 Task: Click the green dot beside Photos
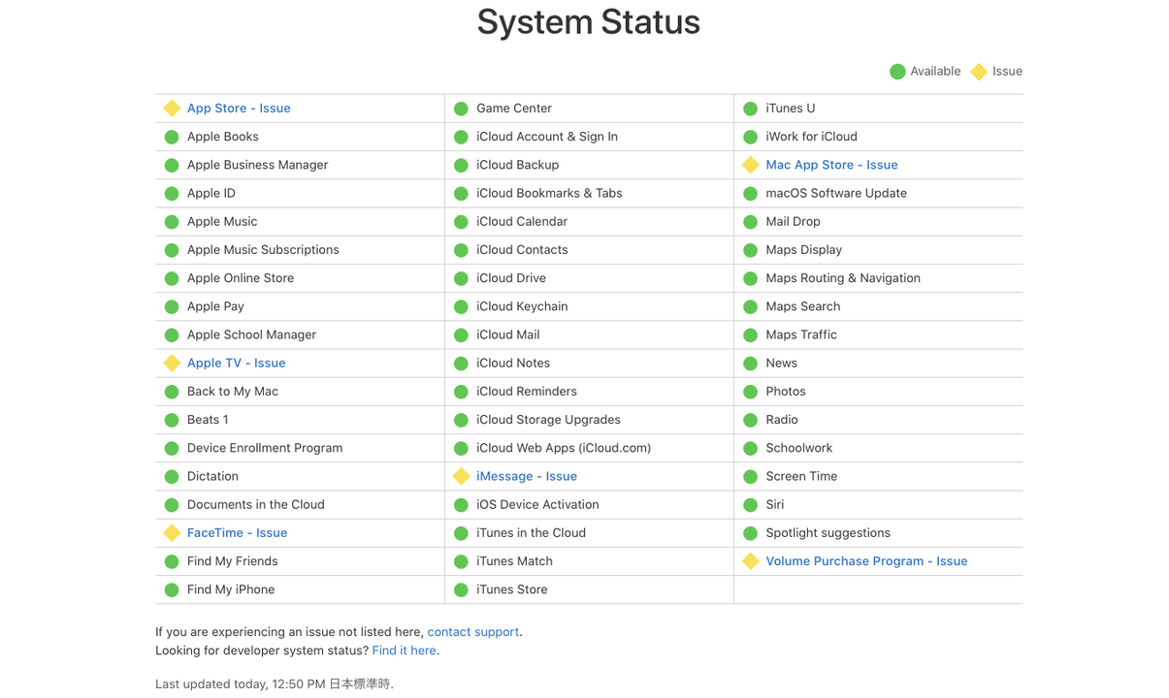(750, 392)
